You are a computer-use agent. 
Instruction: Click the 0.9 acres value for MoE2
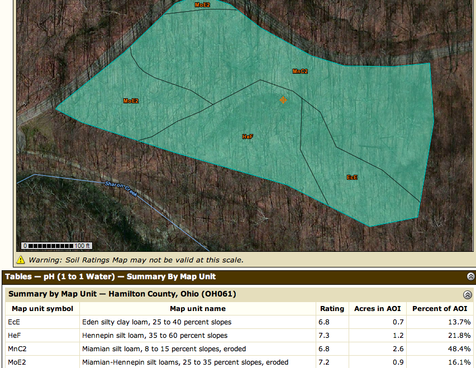pyautogui.click(x=398, y=362)
